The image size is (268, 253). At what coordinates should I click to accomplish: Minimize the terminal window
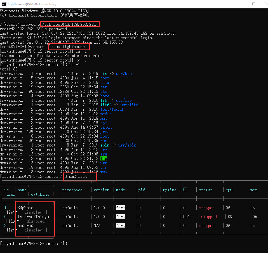(241, 4)
